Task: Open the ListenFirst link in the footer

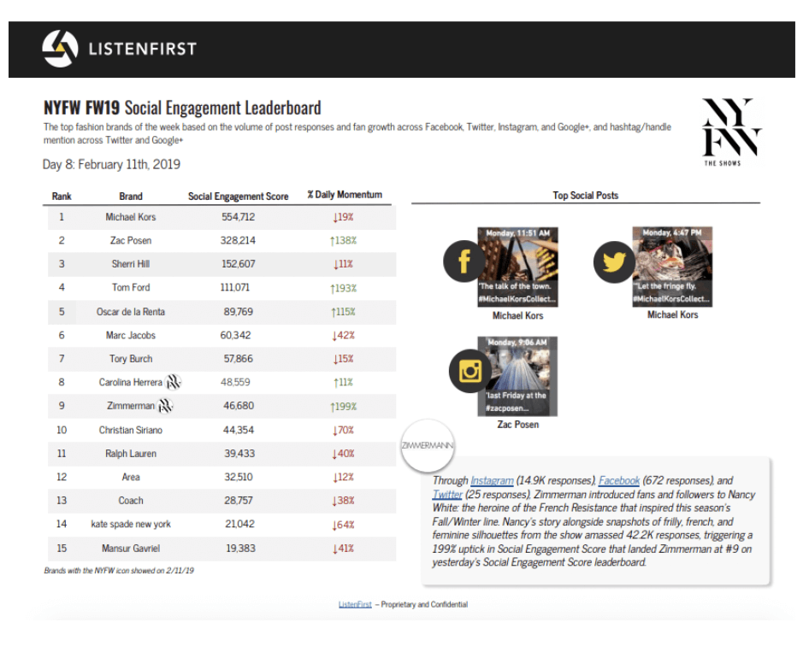Action: pyautogui.click(x=355, y=604)
